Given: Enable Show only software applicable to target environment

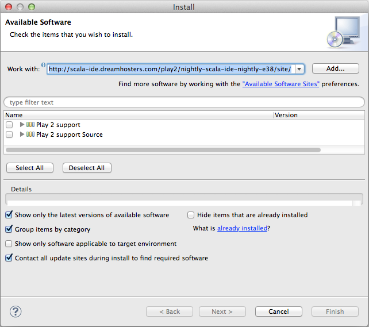Looking at the screenshot, I should click(x=9, y=244).
